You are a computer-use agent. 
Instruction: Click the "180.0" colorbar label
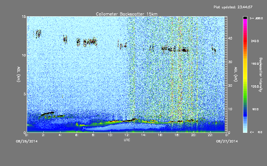tap(255, 64)
